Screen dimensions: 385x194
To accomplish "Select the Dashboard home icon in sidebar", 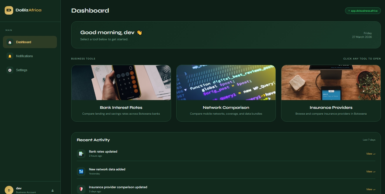I will click(x=10, y=42).
